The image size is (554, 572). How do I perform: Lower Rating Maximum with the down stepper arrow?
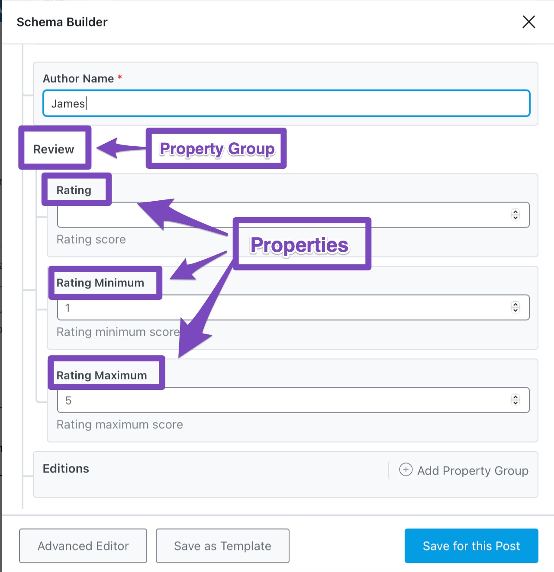[x=515, y=403]
